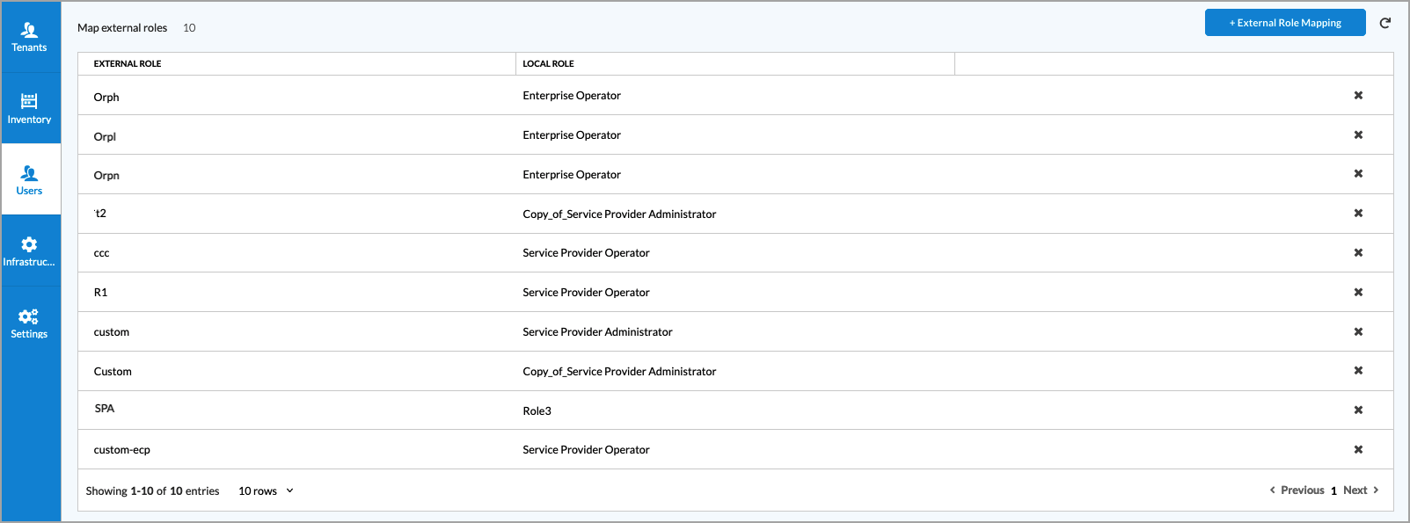Remove the custom-ecp role mapping
The width and height of the screenshot is (1410, 523).
(1358, 449)
